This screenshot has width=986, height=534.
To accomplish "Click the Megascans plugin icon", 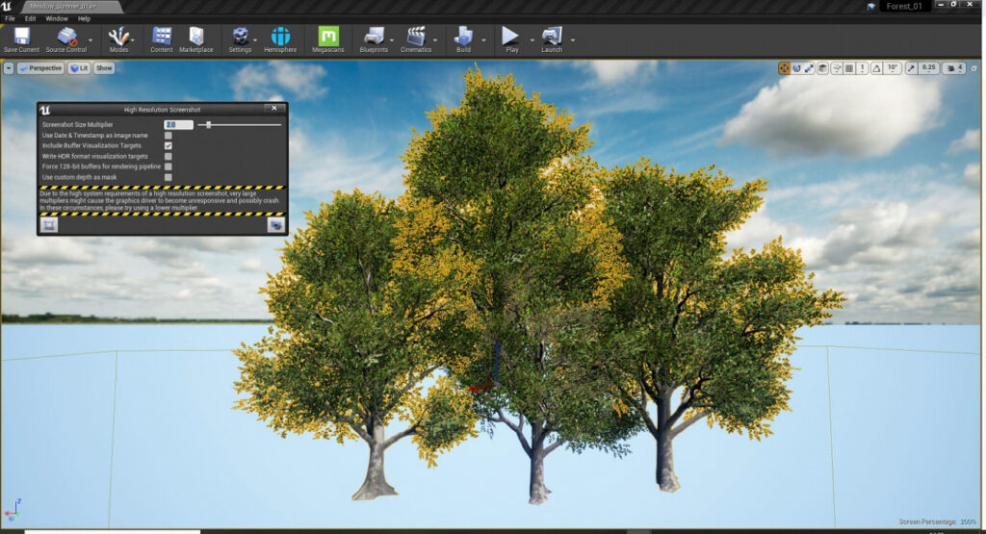I will 327,38.
